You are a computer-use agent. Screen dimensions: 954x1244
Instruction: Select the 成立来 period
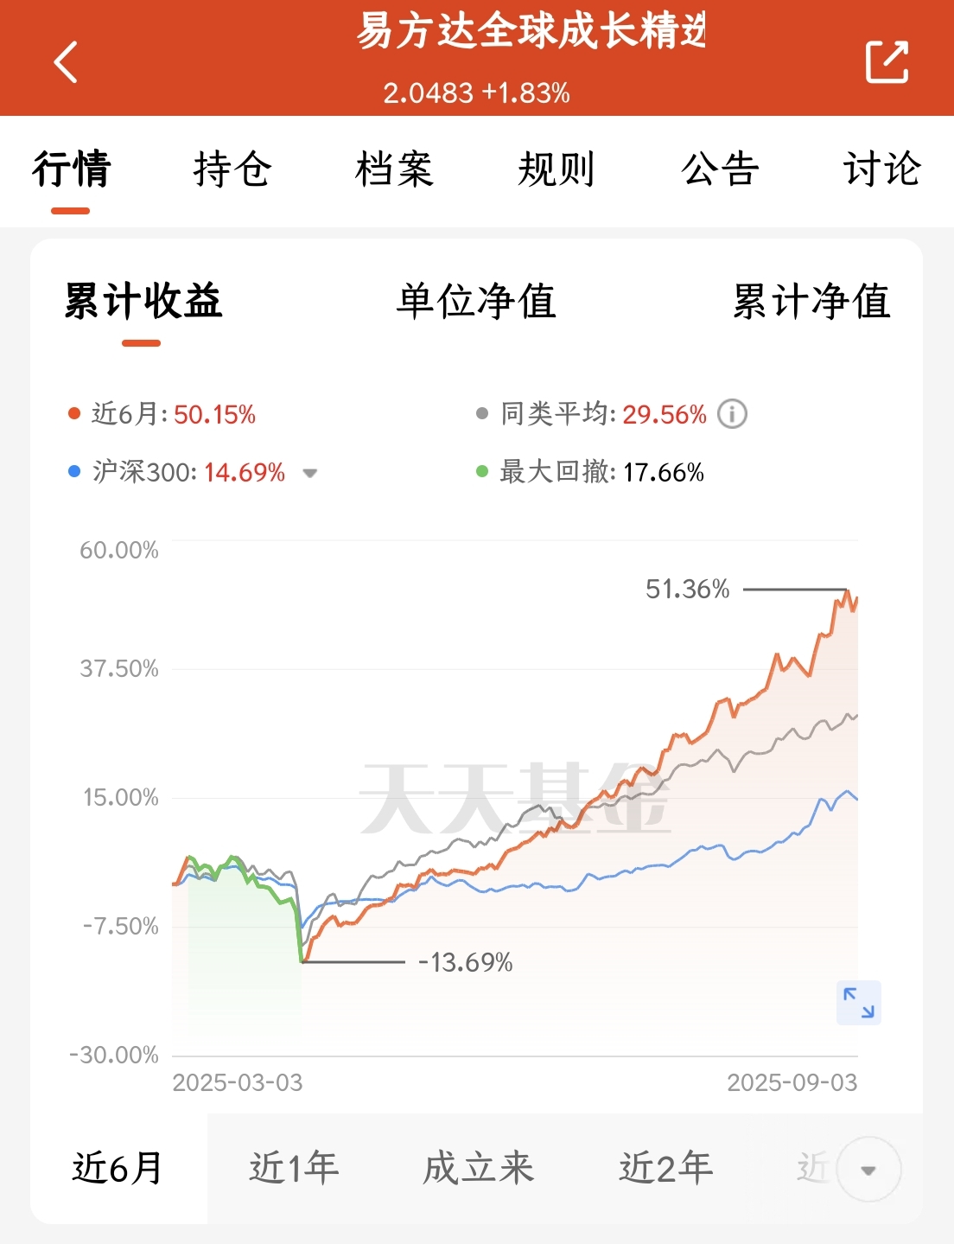[x=479, y=1168]
